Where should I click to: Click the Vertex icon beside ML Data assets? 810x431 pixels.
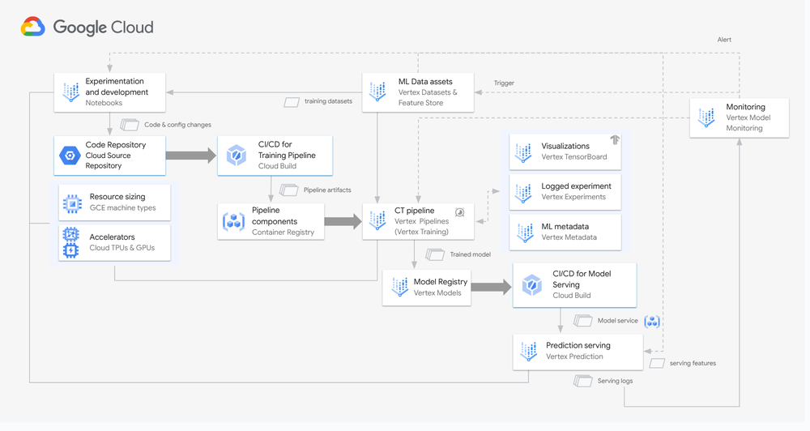[377, 92]
